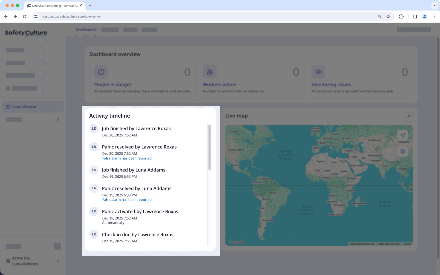
Task: Switch to the Dashboard tab
Action: [86, 30]
